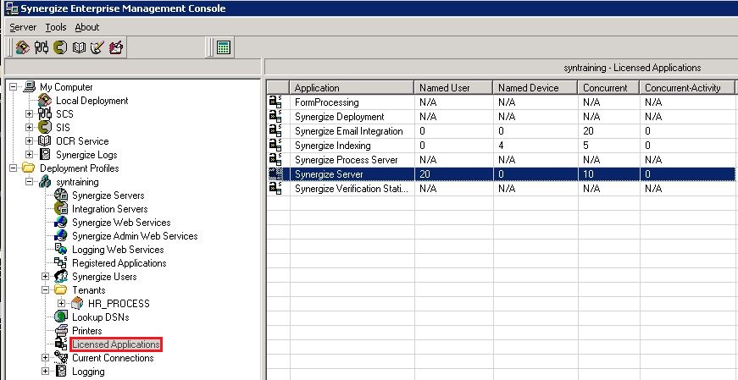Select Licensed Applications in the tree
The image size is (738, 380).
116,344
